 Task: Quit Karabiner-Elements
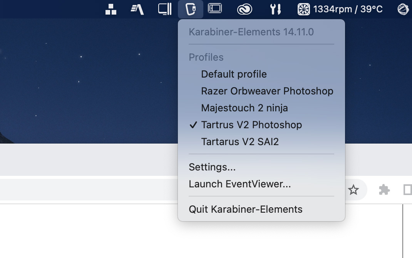pyautogui.click(x=261, y=209)
